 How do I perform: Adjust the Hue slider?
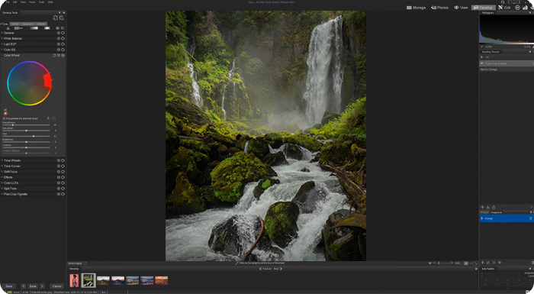[26, 136]
